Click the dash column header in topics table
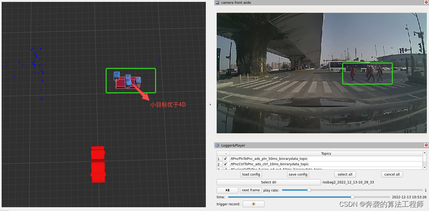The image size is (429, 211). pyautogui.click(x=226, y=153)
